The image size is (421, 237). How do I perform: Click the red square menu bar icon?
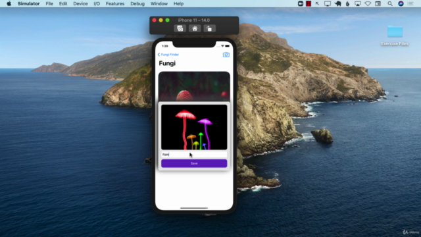[x=309, y=4]
